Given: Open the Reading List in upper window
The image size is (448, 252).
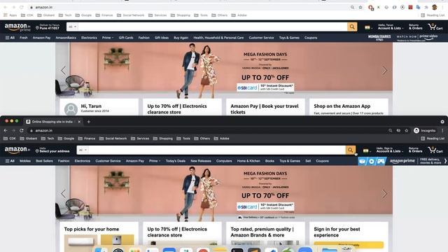Looking at the screenshot, I should 433,15.
